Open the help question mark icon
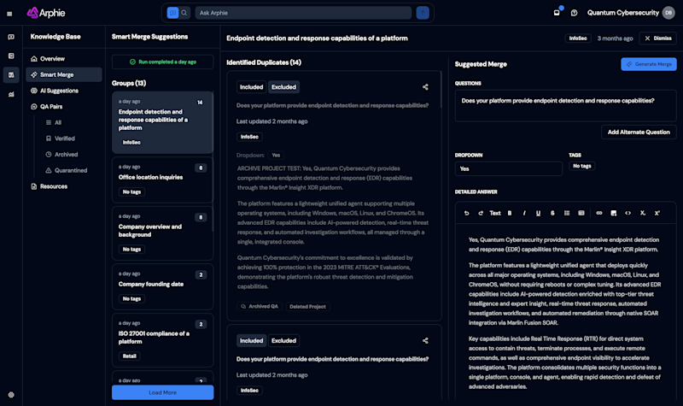 tap(574, 13)
